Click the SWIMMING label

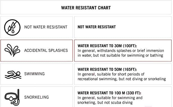click(x=35, y=74)
